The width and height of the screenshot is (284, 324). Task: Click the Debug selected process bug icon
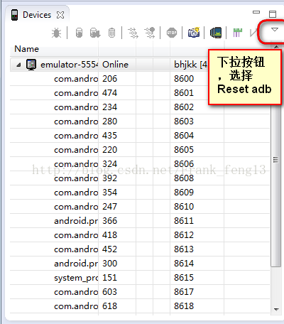coord(56,33)
